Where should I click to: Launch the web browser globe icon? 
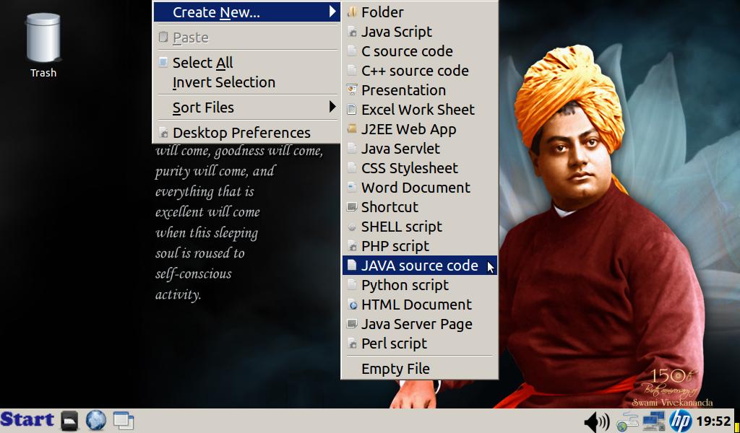point(96,420)
